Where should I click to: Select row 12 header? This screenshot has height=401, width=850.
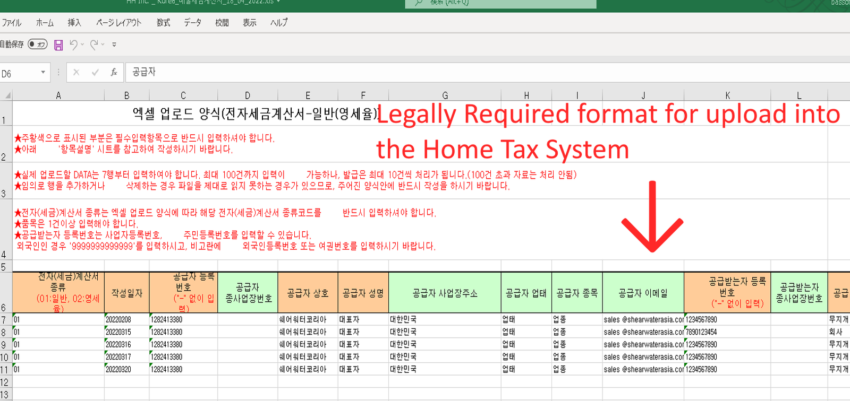(x=6, y=382)
